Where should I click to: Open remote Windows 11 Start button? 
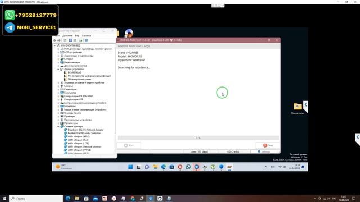(x=130, y=167)
